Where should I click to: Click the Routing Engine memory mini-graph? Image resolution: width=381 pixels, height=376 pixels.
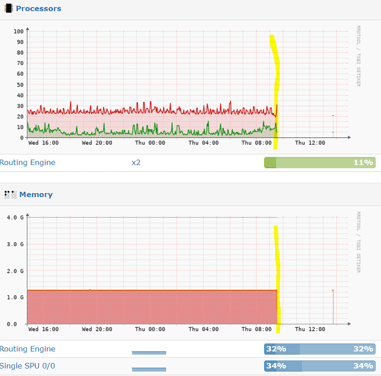149,352
